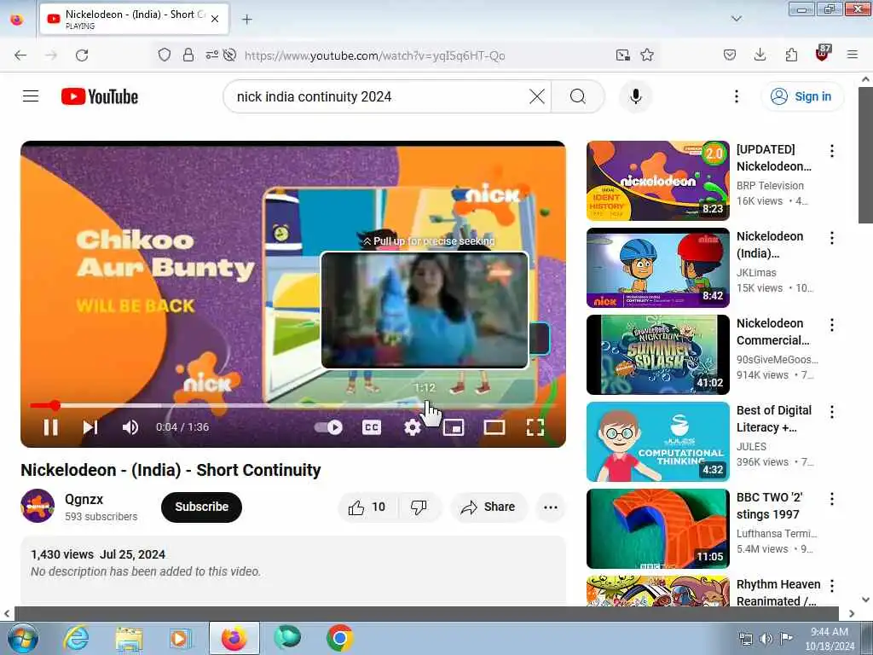Toggle closed captions CC

[372, 427]
